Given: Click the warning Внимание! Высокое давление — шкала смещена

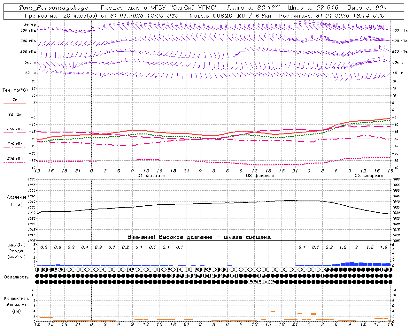Looking at the screenshot, I should coord(199,237).
